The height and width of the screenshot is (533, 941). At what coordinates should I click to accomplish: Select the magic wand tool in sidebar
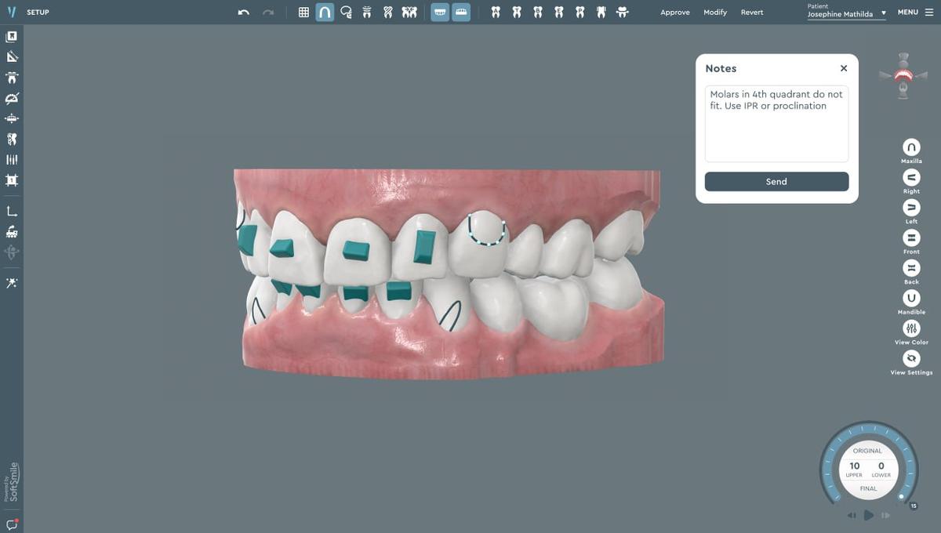tap(11, 283)
